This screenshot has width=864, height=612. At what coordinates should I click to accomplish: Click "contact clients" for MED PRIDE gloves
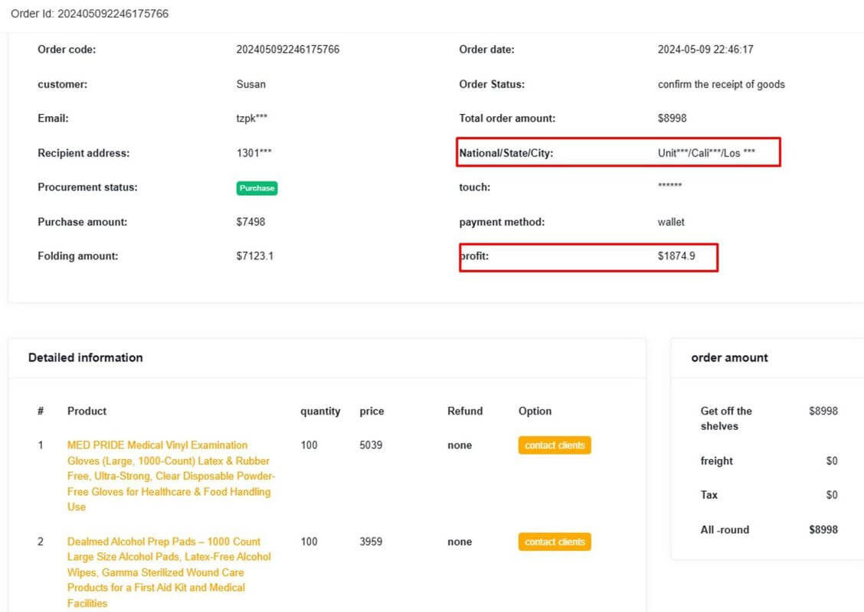(x=555, y=445)
